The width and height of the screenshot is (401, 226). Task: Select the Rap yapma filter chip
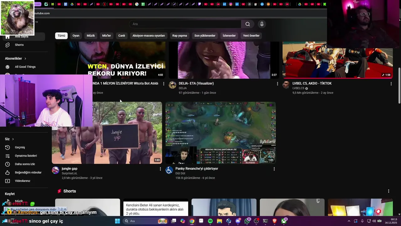point(180,36)
